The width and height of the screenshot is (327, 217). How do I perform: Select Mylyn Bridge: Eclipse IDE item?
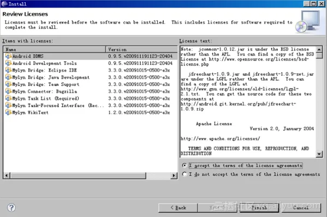90,70
